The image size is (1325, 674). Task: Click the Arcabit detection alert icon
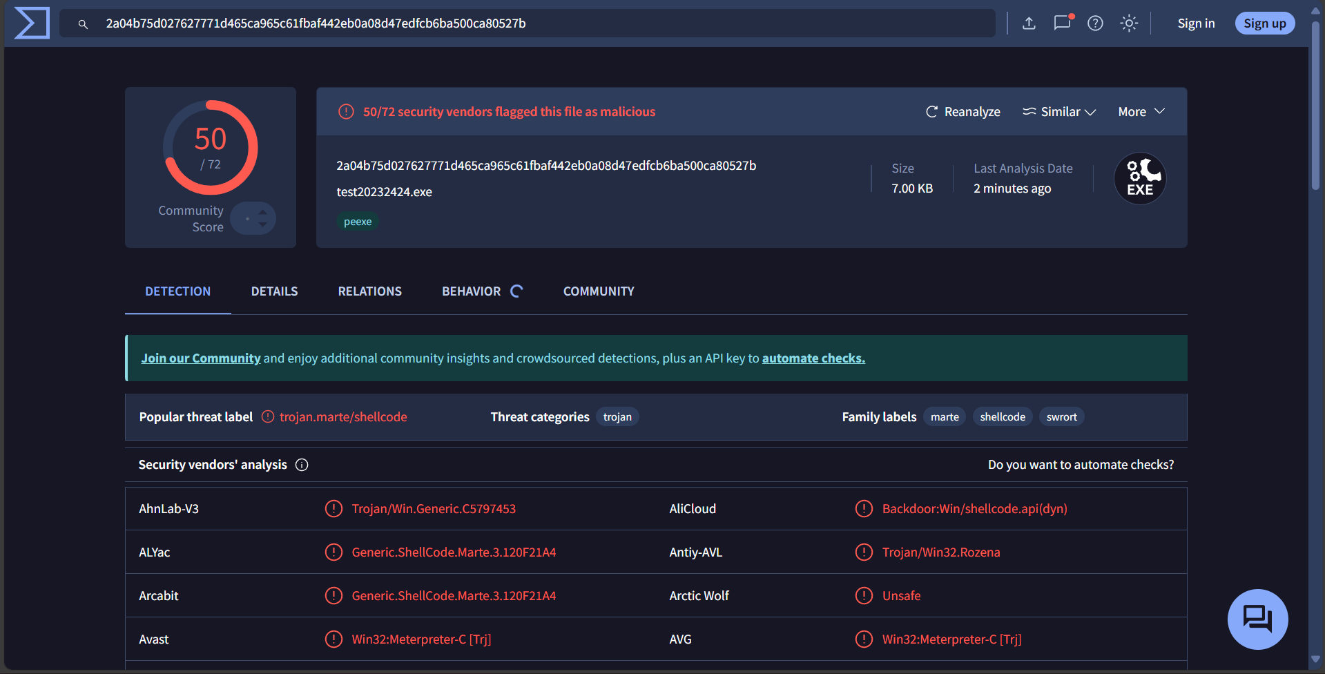click(333, 595)
